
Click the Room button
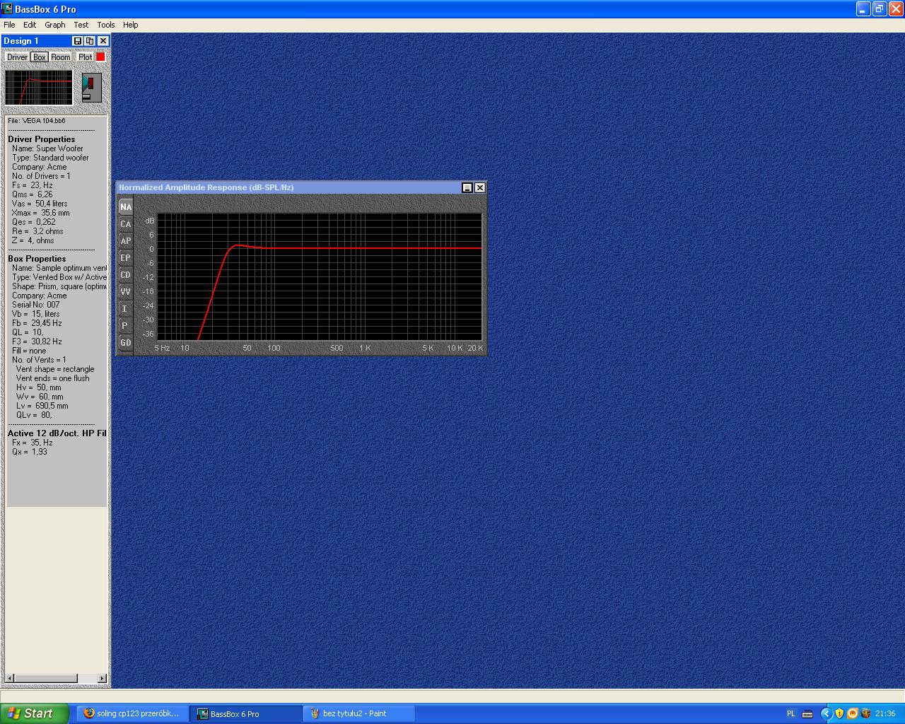[x=61, y=57]
